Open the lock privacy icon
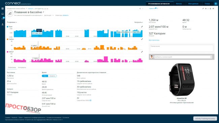This screenshot has height=123, width=219. pyautogui.click(x=211, y=8)
